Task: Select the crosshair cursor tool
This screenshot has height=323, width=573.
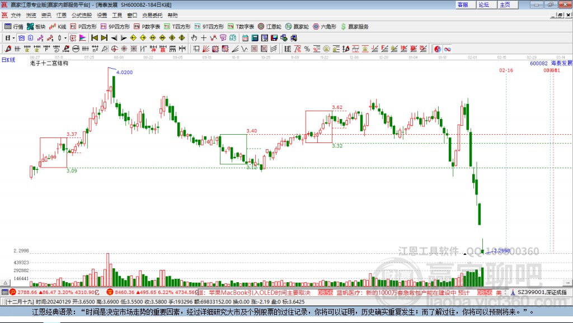Action: 204,38
